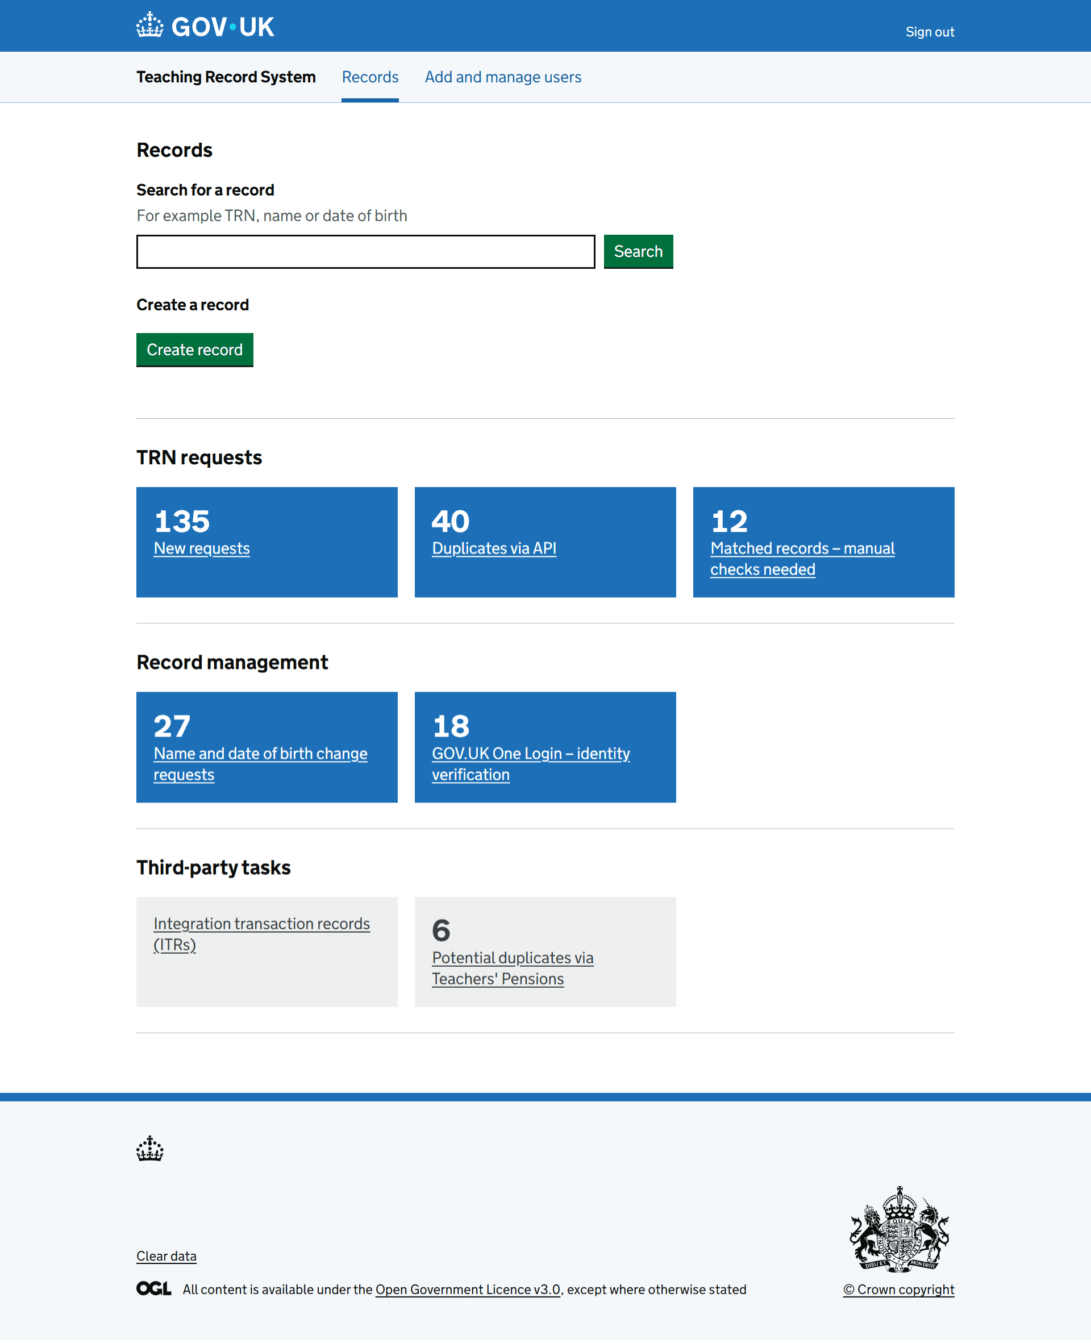The height and width of the screenshot is (1343, 1091).
Task: Sign out of the service
Action: click(930, 31)
